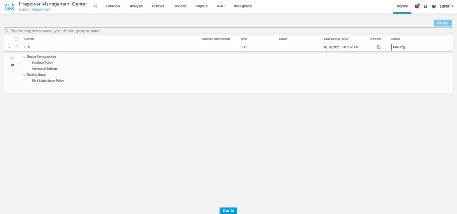Screen dimensions: 457x214
Task: Select the list view icon beside Device Configurations
Action: [12, 58]
